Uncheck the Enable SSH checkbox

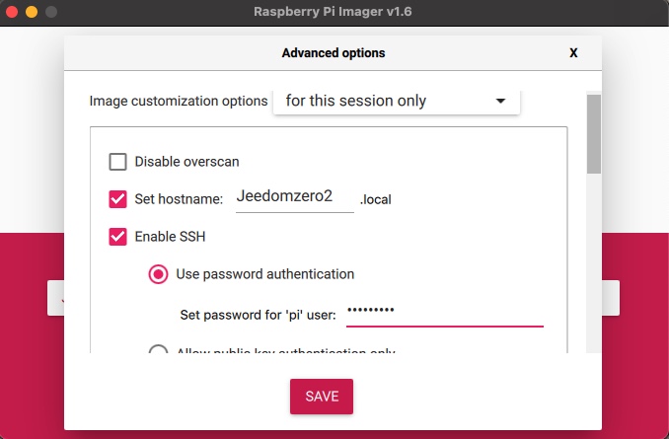click(117, 237)
